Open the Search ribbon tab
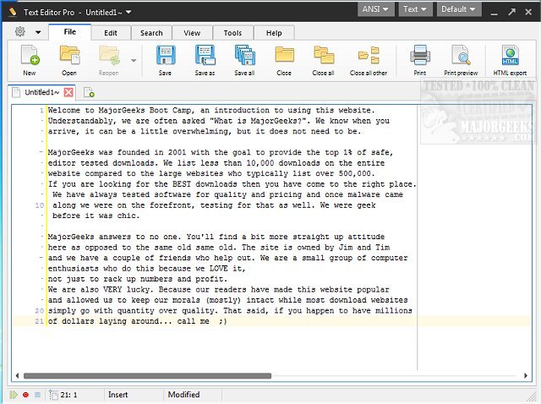Image resolution: width=541 pixels, height=404 pixels. tap(151, 32)
